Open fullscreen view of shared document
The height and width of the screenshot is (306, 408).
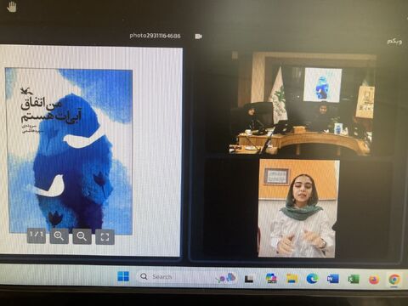(x=105, y=236)
